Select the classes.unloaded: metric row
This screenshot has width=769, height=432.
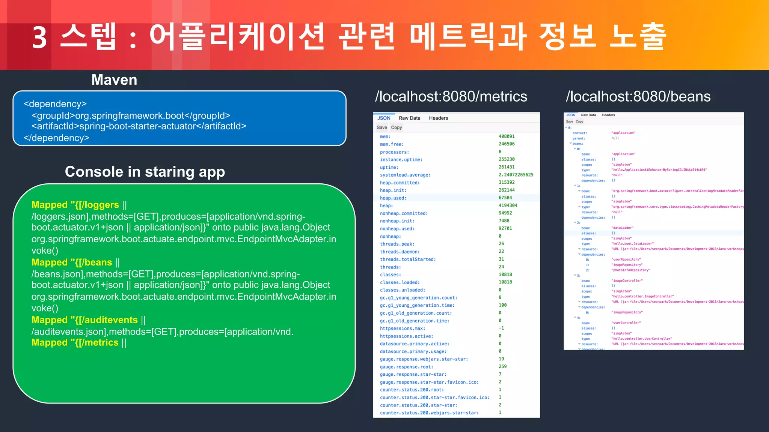coord(456,290)
